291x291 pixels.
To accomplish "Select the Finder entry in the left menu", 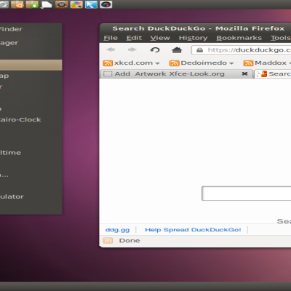I will point(11,29).
